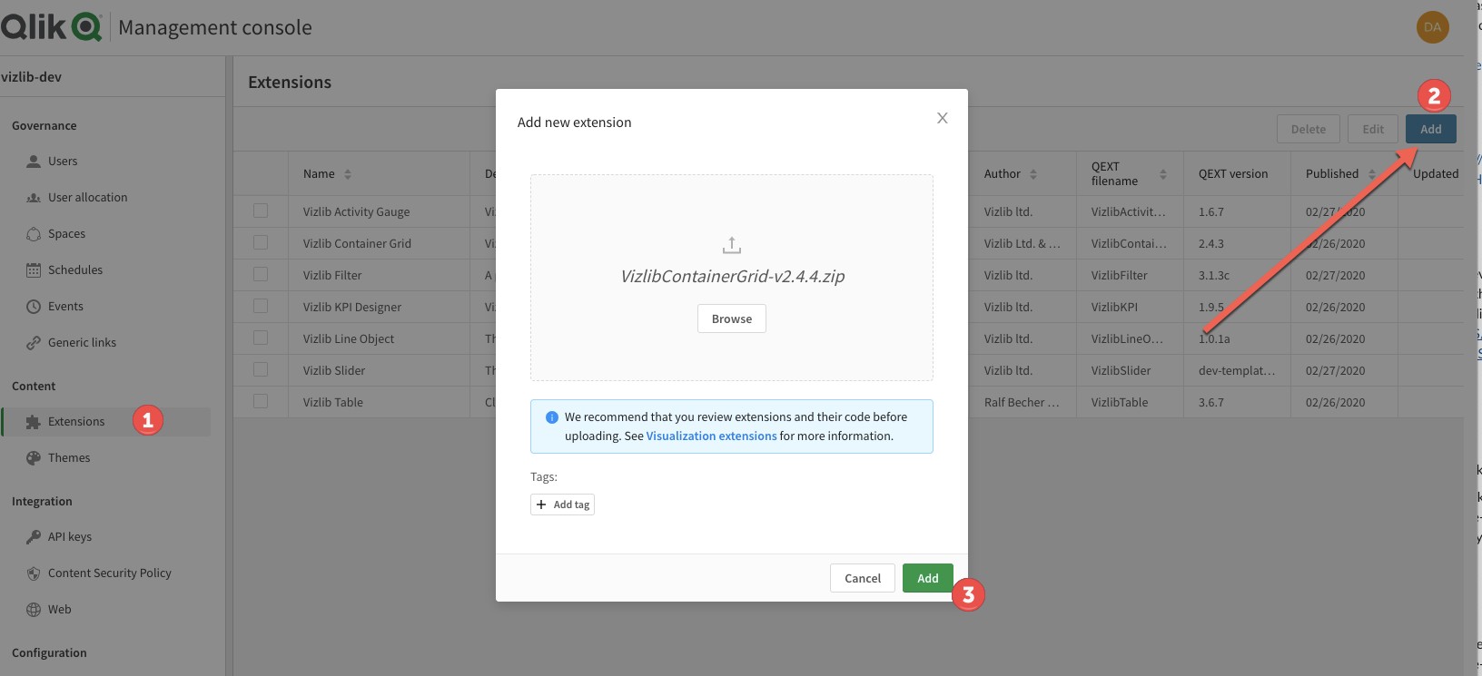1482x676 pixels.
Task: Click the Ralf Becher author cell
Action: [1022, 403]
